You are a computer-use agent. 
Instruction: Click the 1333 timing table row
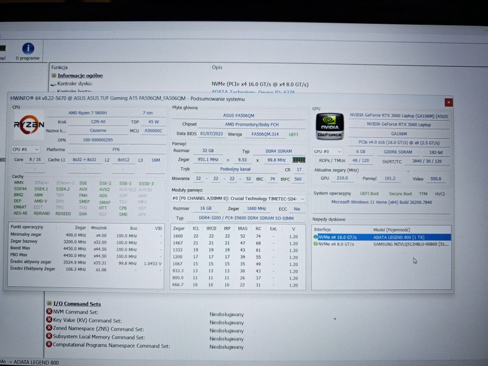pyautogui.click(x=238, y=250)
